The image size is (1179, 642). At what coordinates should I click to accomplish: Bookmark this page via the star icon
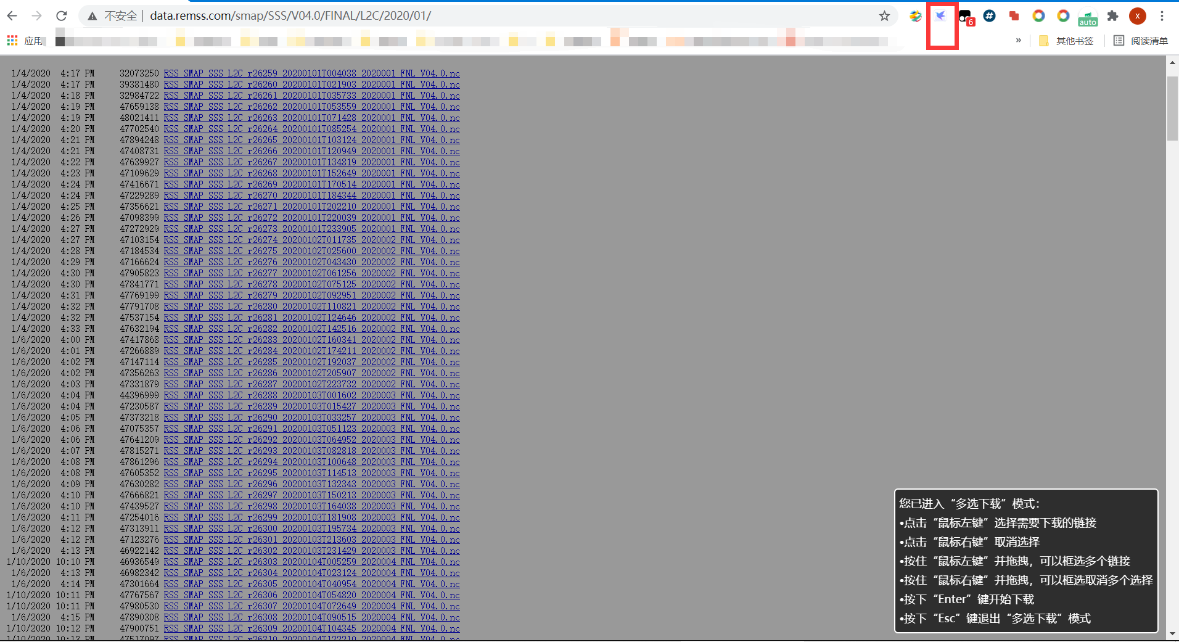pos(884,16)
